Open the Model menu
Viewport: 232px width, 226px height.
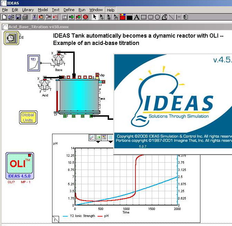pos(43,10)
